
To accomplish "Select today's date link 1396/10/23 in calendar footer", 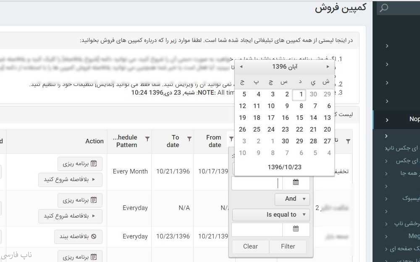I will [x=284, y=167].
